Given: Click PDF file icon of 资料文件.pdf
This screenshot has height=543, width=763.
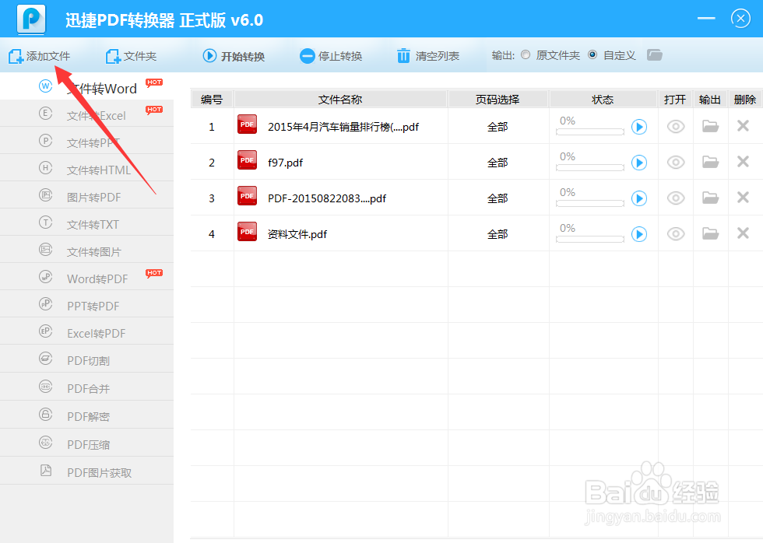Looking at the screenshot, I should 248,231.
